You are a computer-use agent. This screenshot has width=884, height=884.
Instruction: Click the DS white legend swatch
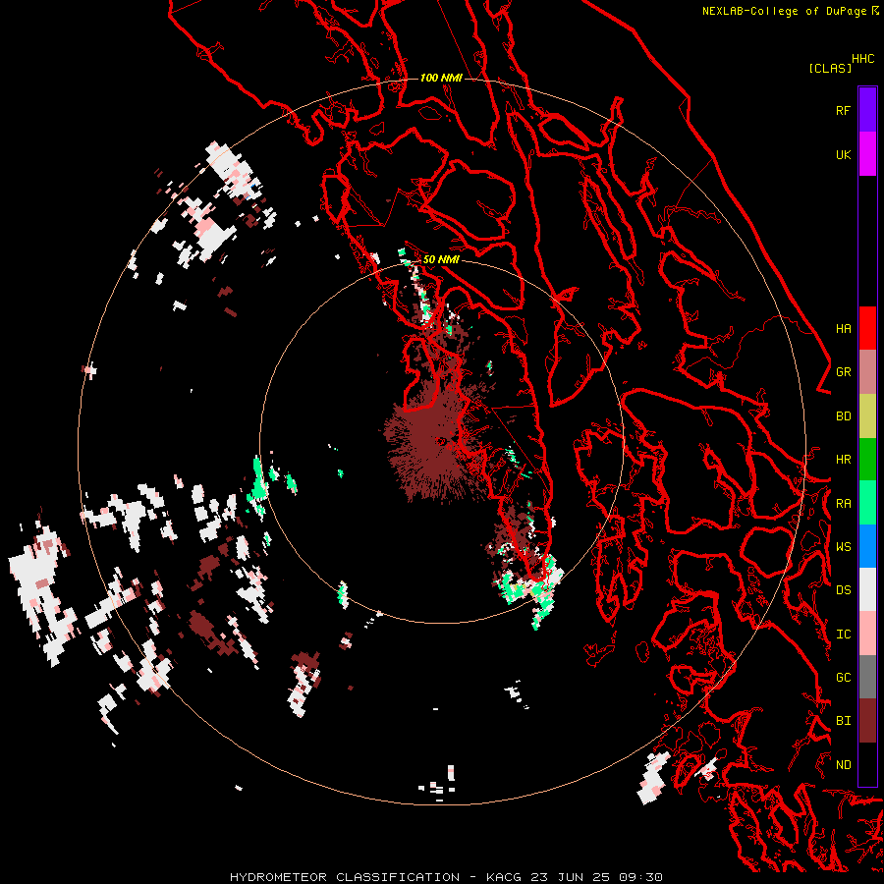tap(867, 589)
